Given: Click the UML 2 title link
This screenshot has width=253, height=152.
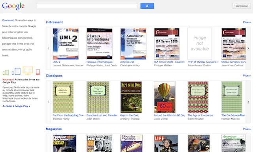Looking at the screenshot, I should click(x=57, y=62).
